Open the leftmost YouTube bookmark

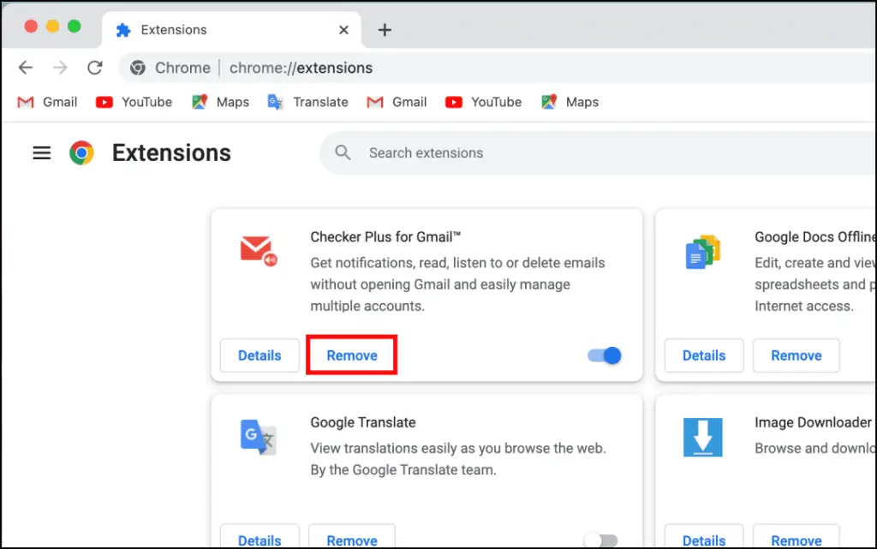tap(134, 102)
